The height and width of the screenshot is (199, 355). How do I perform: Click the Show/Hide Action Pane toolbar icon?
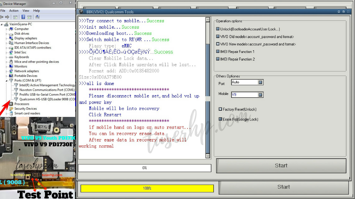pyautogui.click(x=29, y=17)
